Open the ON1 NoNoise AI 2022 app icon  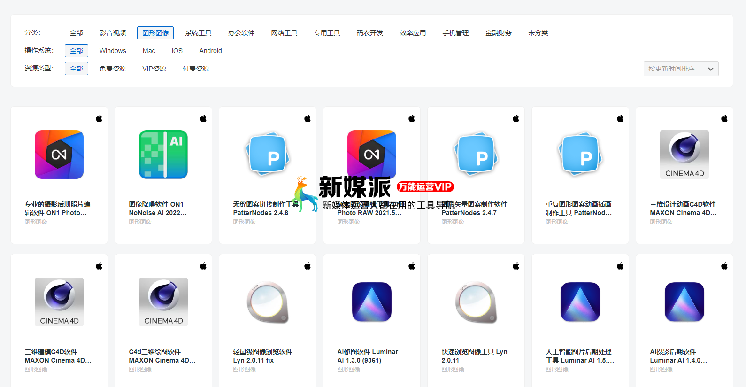163,155
